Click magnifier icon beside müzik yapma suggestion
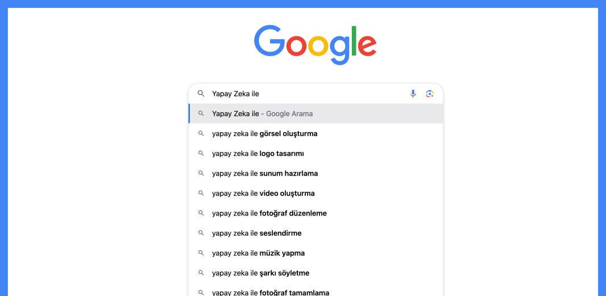The width and height of the screenshot is (606, 296). tap(201, 253)
